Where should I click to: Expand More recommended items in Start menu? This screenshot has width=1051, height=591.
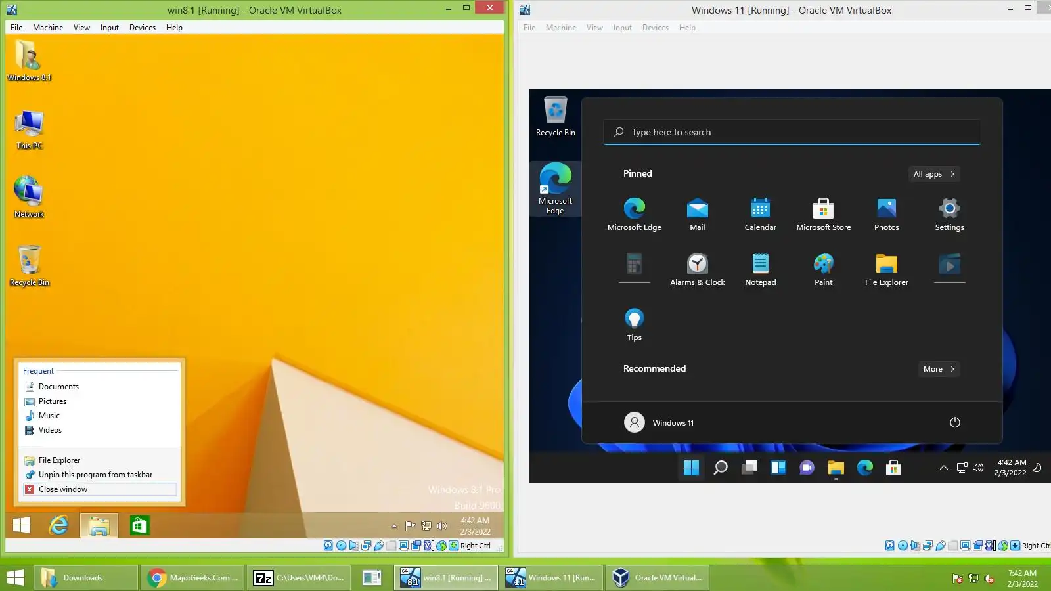click(x=939, y=369)
